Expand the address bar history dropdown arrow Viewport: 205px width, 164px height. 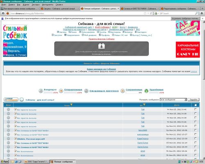[148, 14]
